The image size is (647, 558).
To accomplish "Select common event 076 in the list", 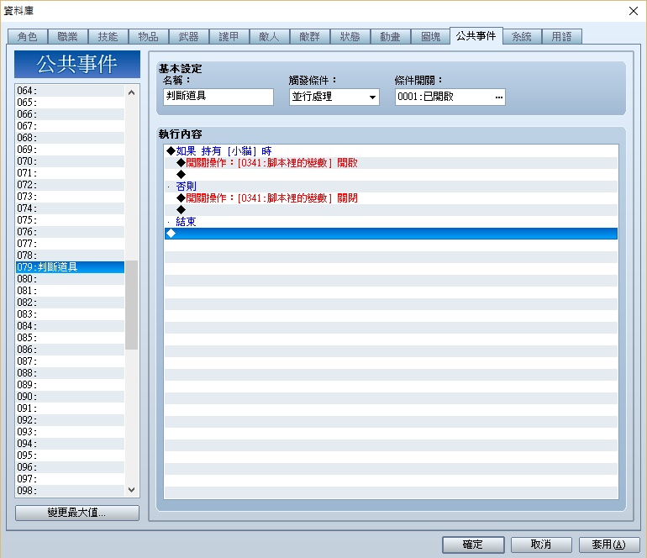I will (70, 232).
